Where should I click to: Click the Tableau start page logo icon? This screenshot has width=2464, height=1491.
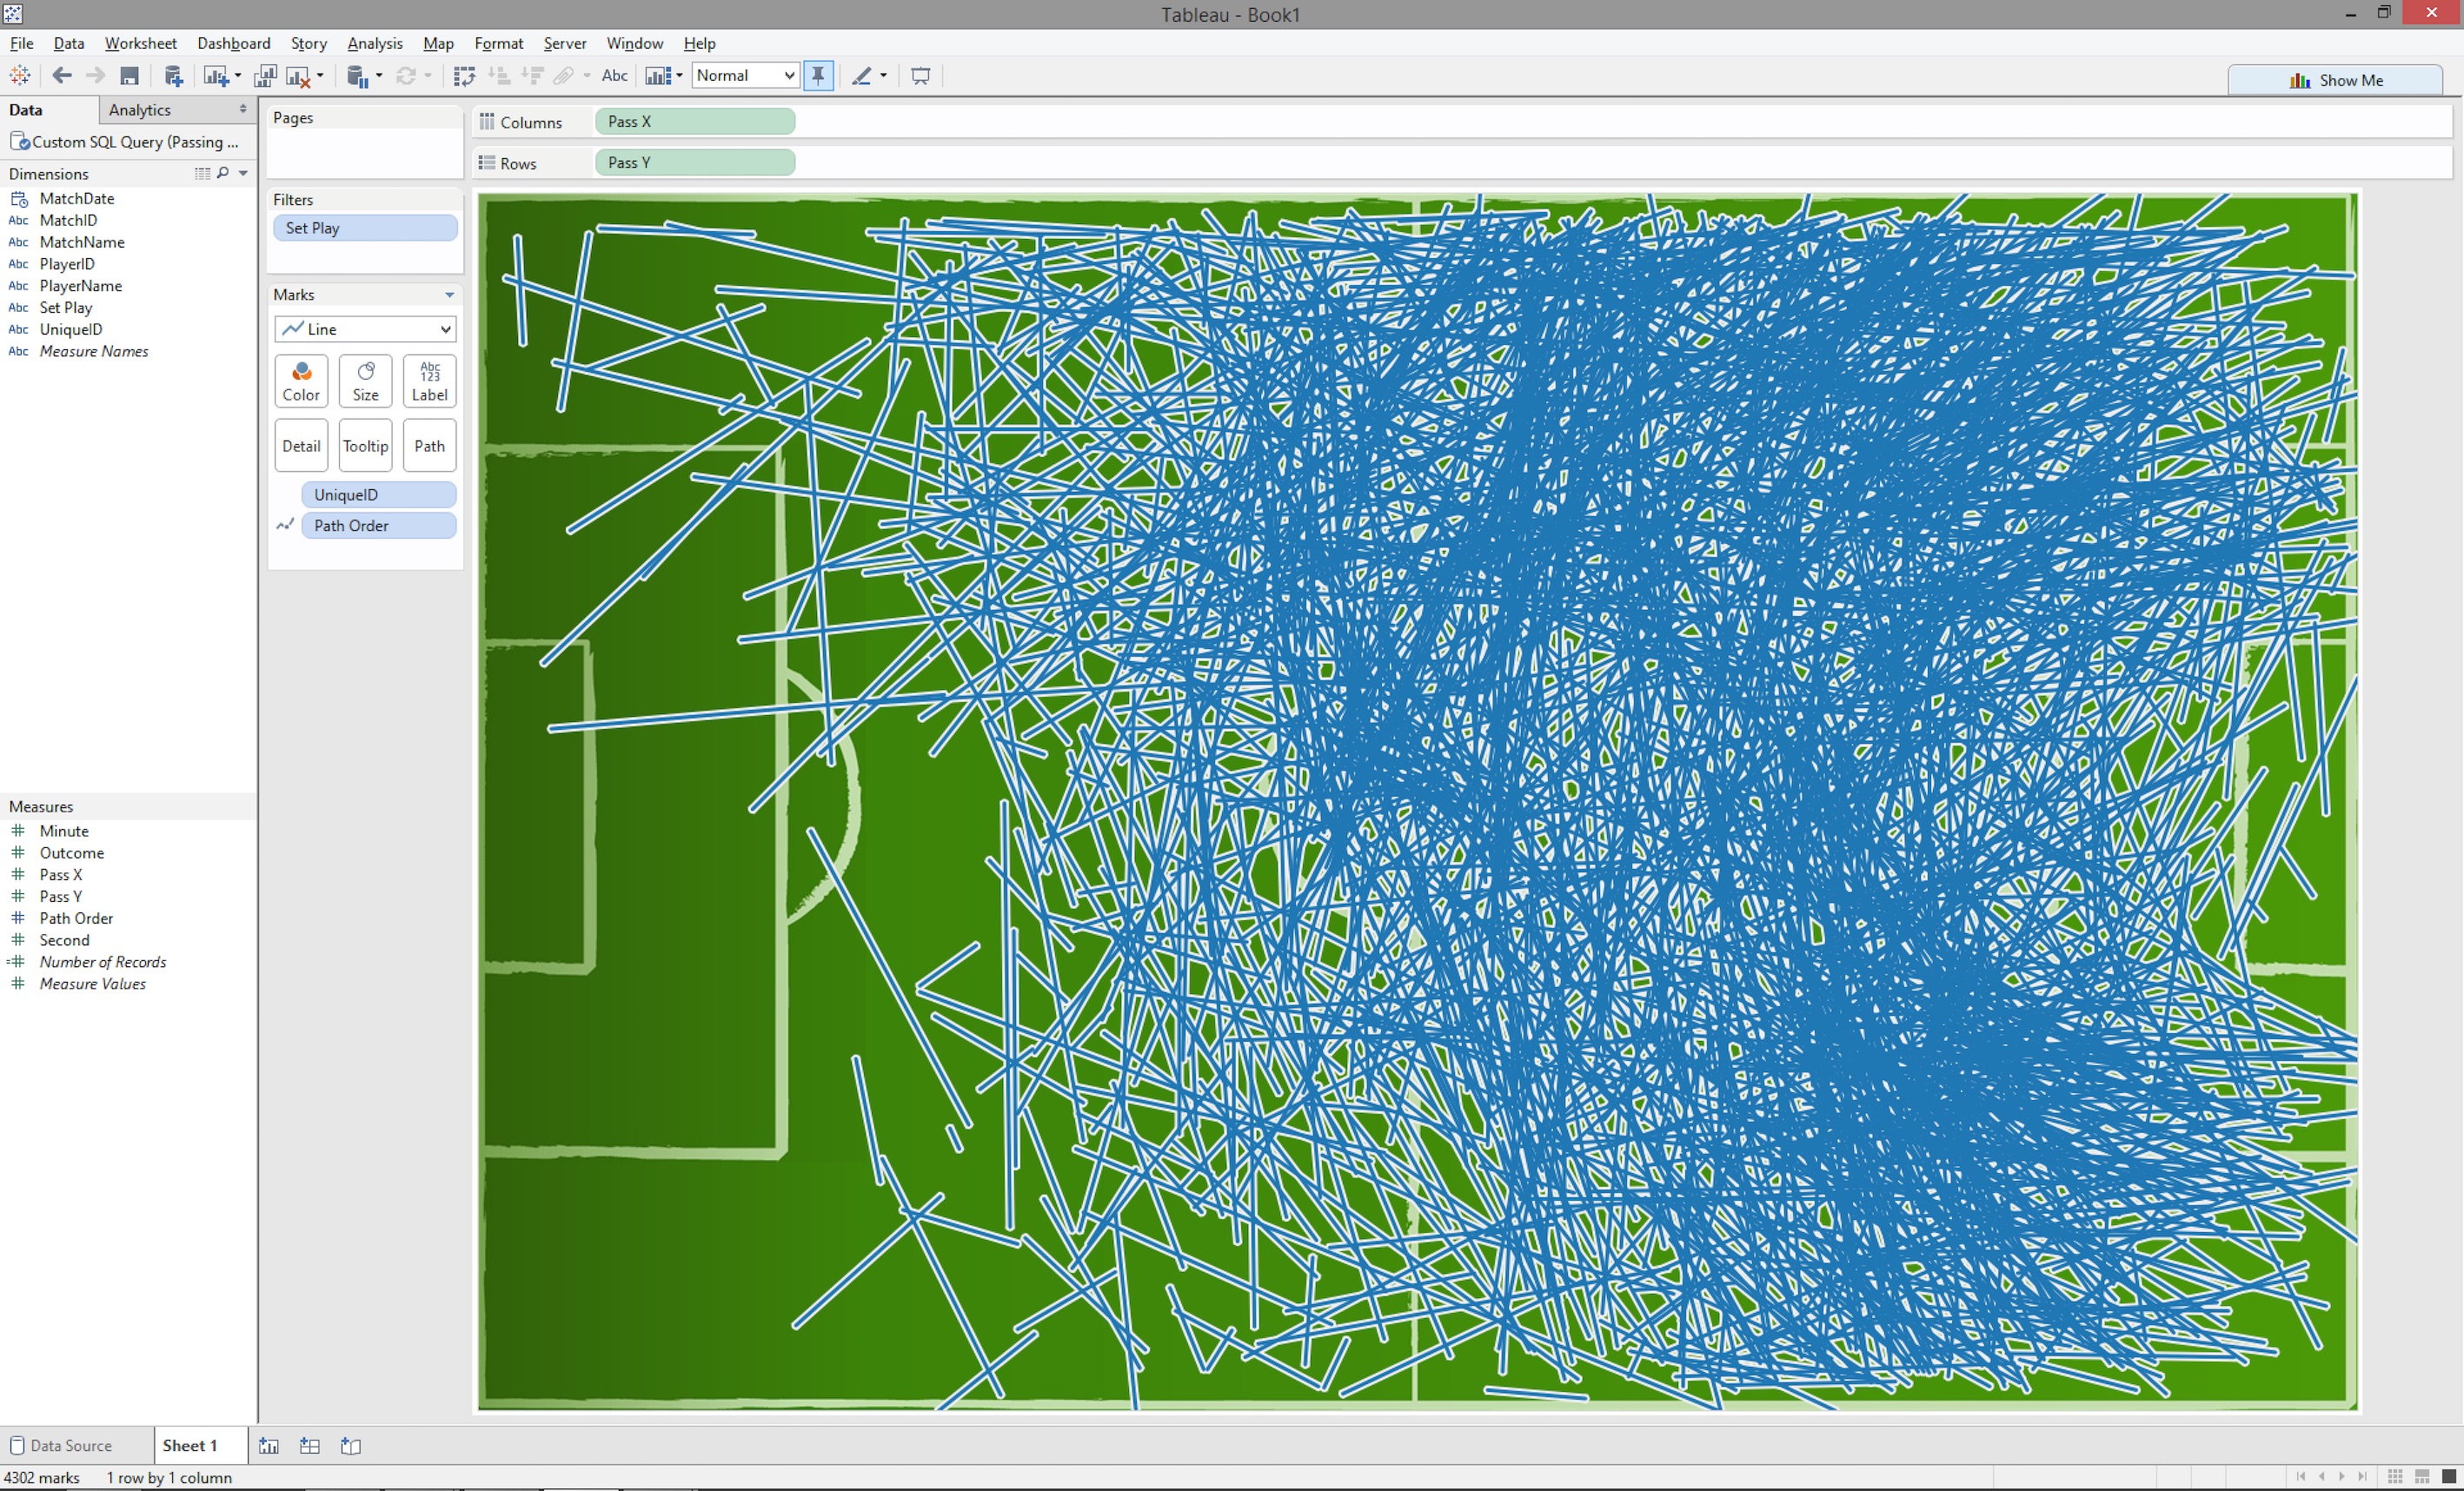(x=19, y=75)
